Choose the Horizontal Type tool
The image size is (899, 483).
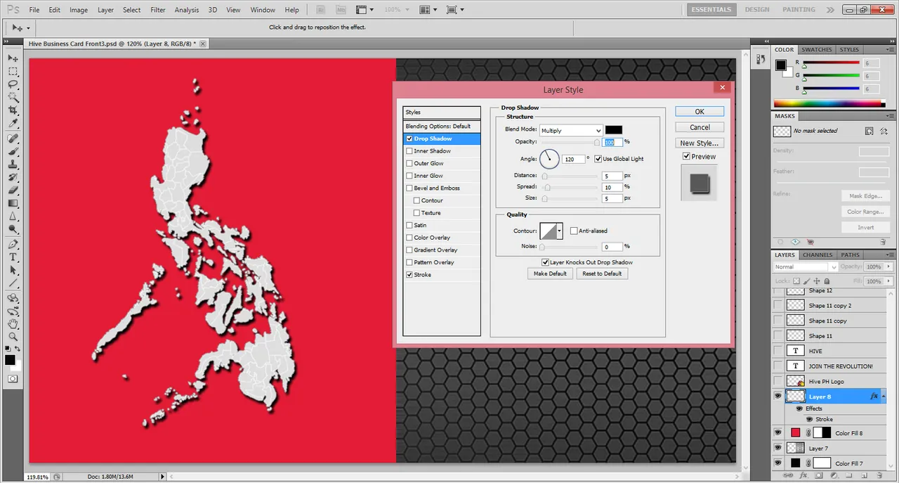coord(13,257)
